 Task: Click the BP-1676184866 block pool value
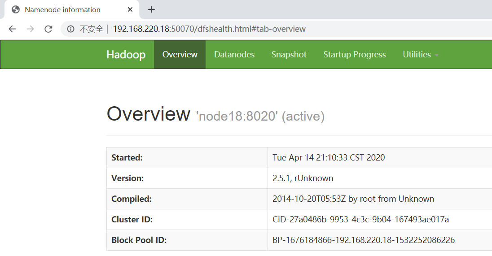tap(363, 240)
